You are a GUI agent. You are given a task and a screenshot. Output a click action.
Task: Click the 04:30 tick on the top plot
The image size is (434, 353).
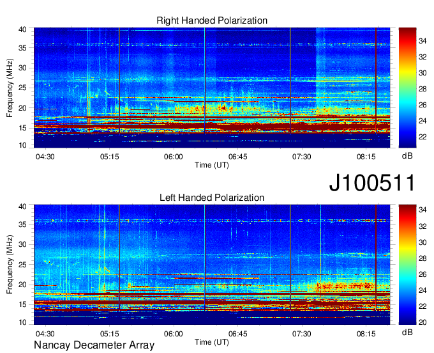(x=45, y=157)
